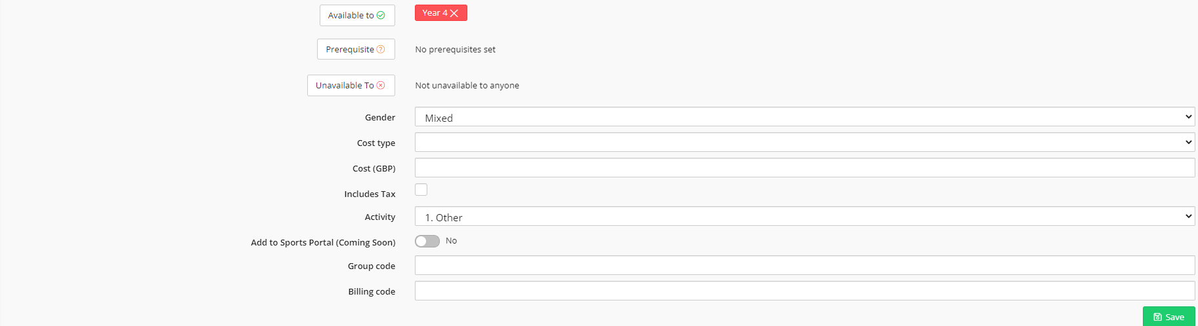Focus the Billing code input field

[x=805, y=291]
